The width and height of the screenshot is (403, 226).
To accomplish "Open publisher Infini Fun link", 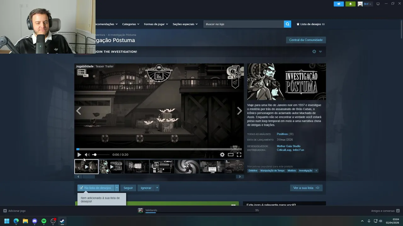I will pos(298,150).
